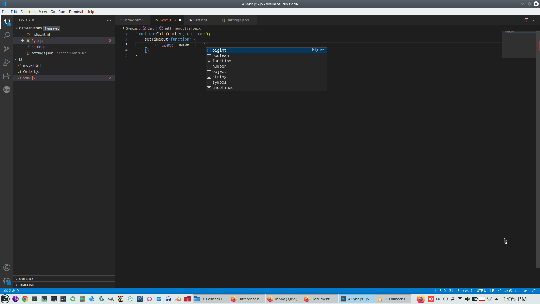Screen dimensions: 540x304
Task: Click the Split Editor Right icon
Action: [526, 20]
